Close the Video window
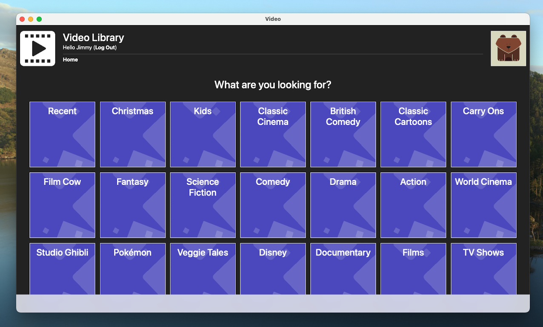The height and width of the screenshot is (327, 543). pyautogui.click(x=22, y=19)
